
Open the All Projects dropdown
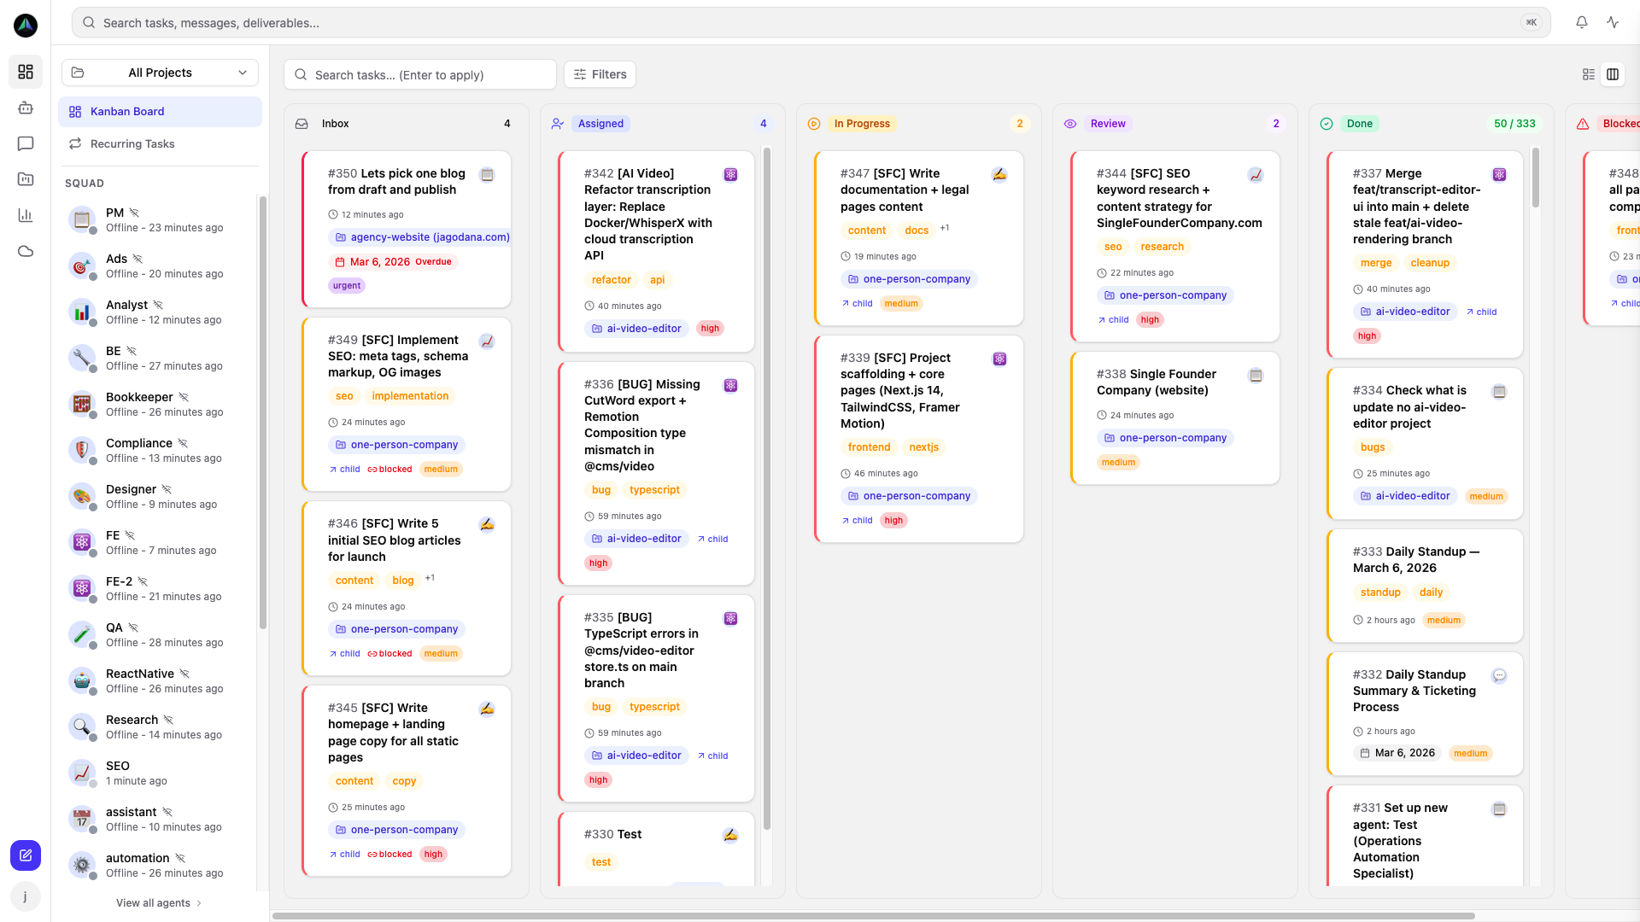(159, 73)
